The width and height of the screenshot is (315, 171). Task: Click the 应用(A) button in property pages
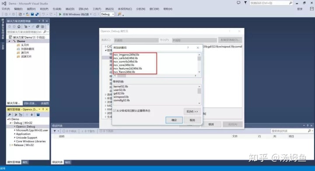[233, 125]
